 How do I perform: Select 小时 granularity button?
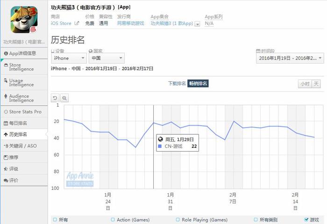coord(305,84)
